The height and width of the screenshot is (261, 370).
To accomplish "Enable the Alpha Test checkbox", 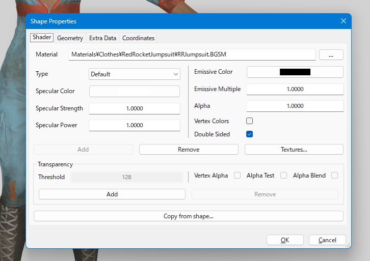I will click(284, 176).
